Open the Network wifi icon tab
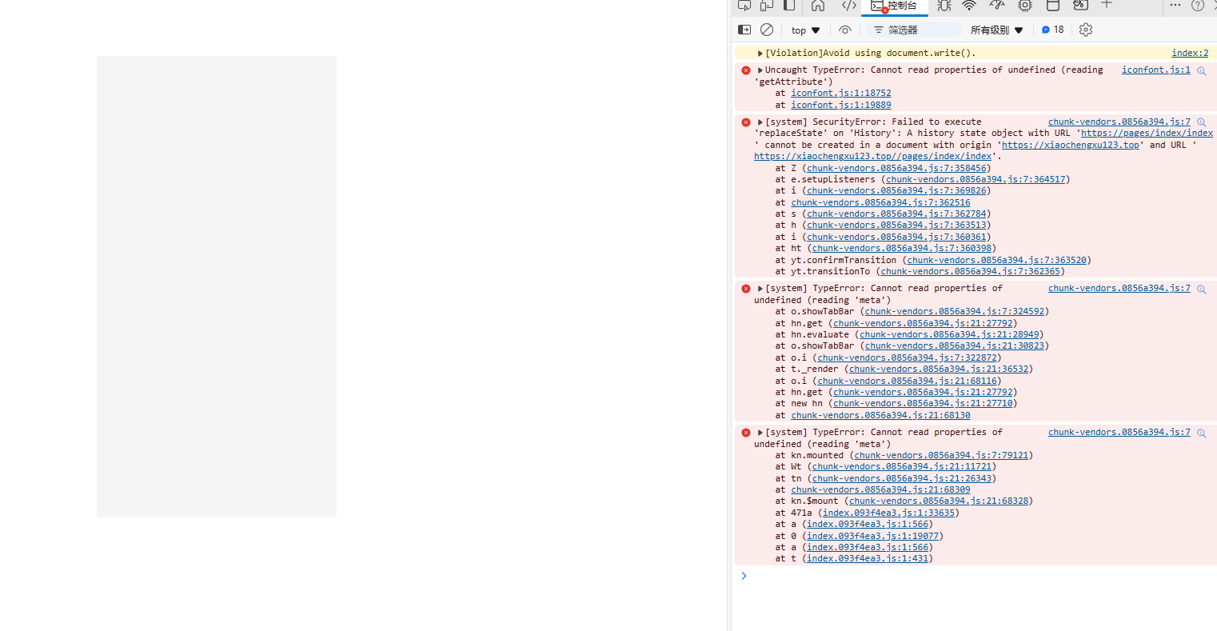Image resolution: width=1217 pixels, height=631 pixels. 969,6
